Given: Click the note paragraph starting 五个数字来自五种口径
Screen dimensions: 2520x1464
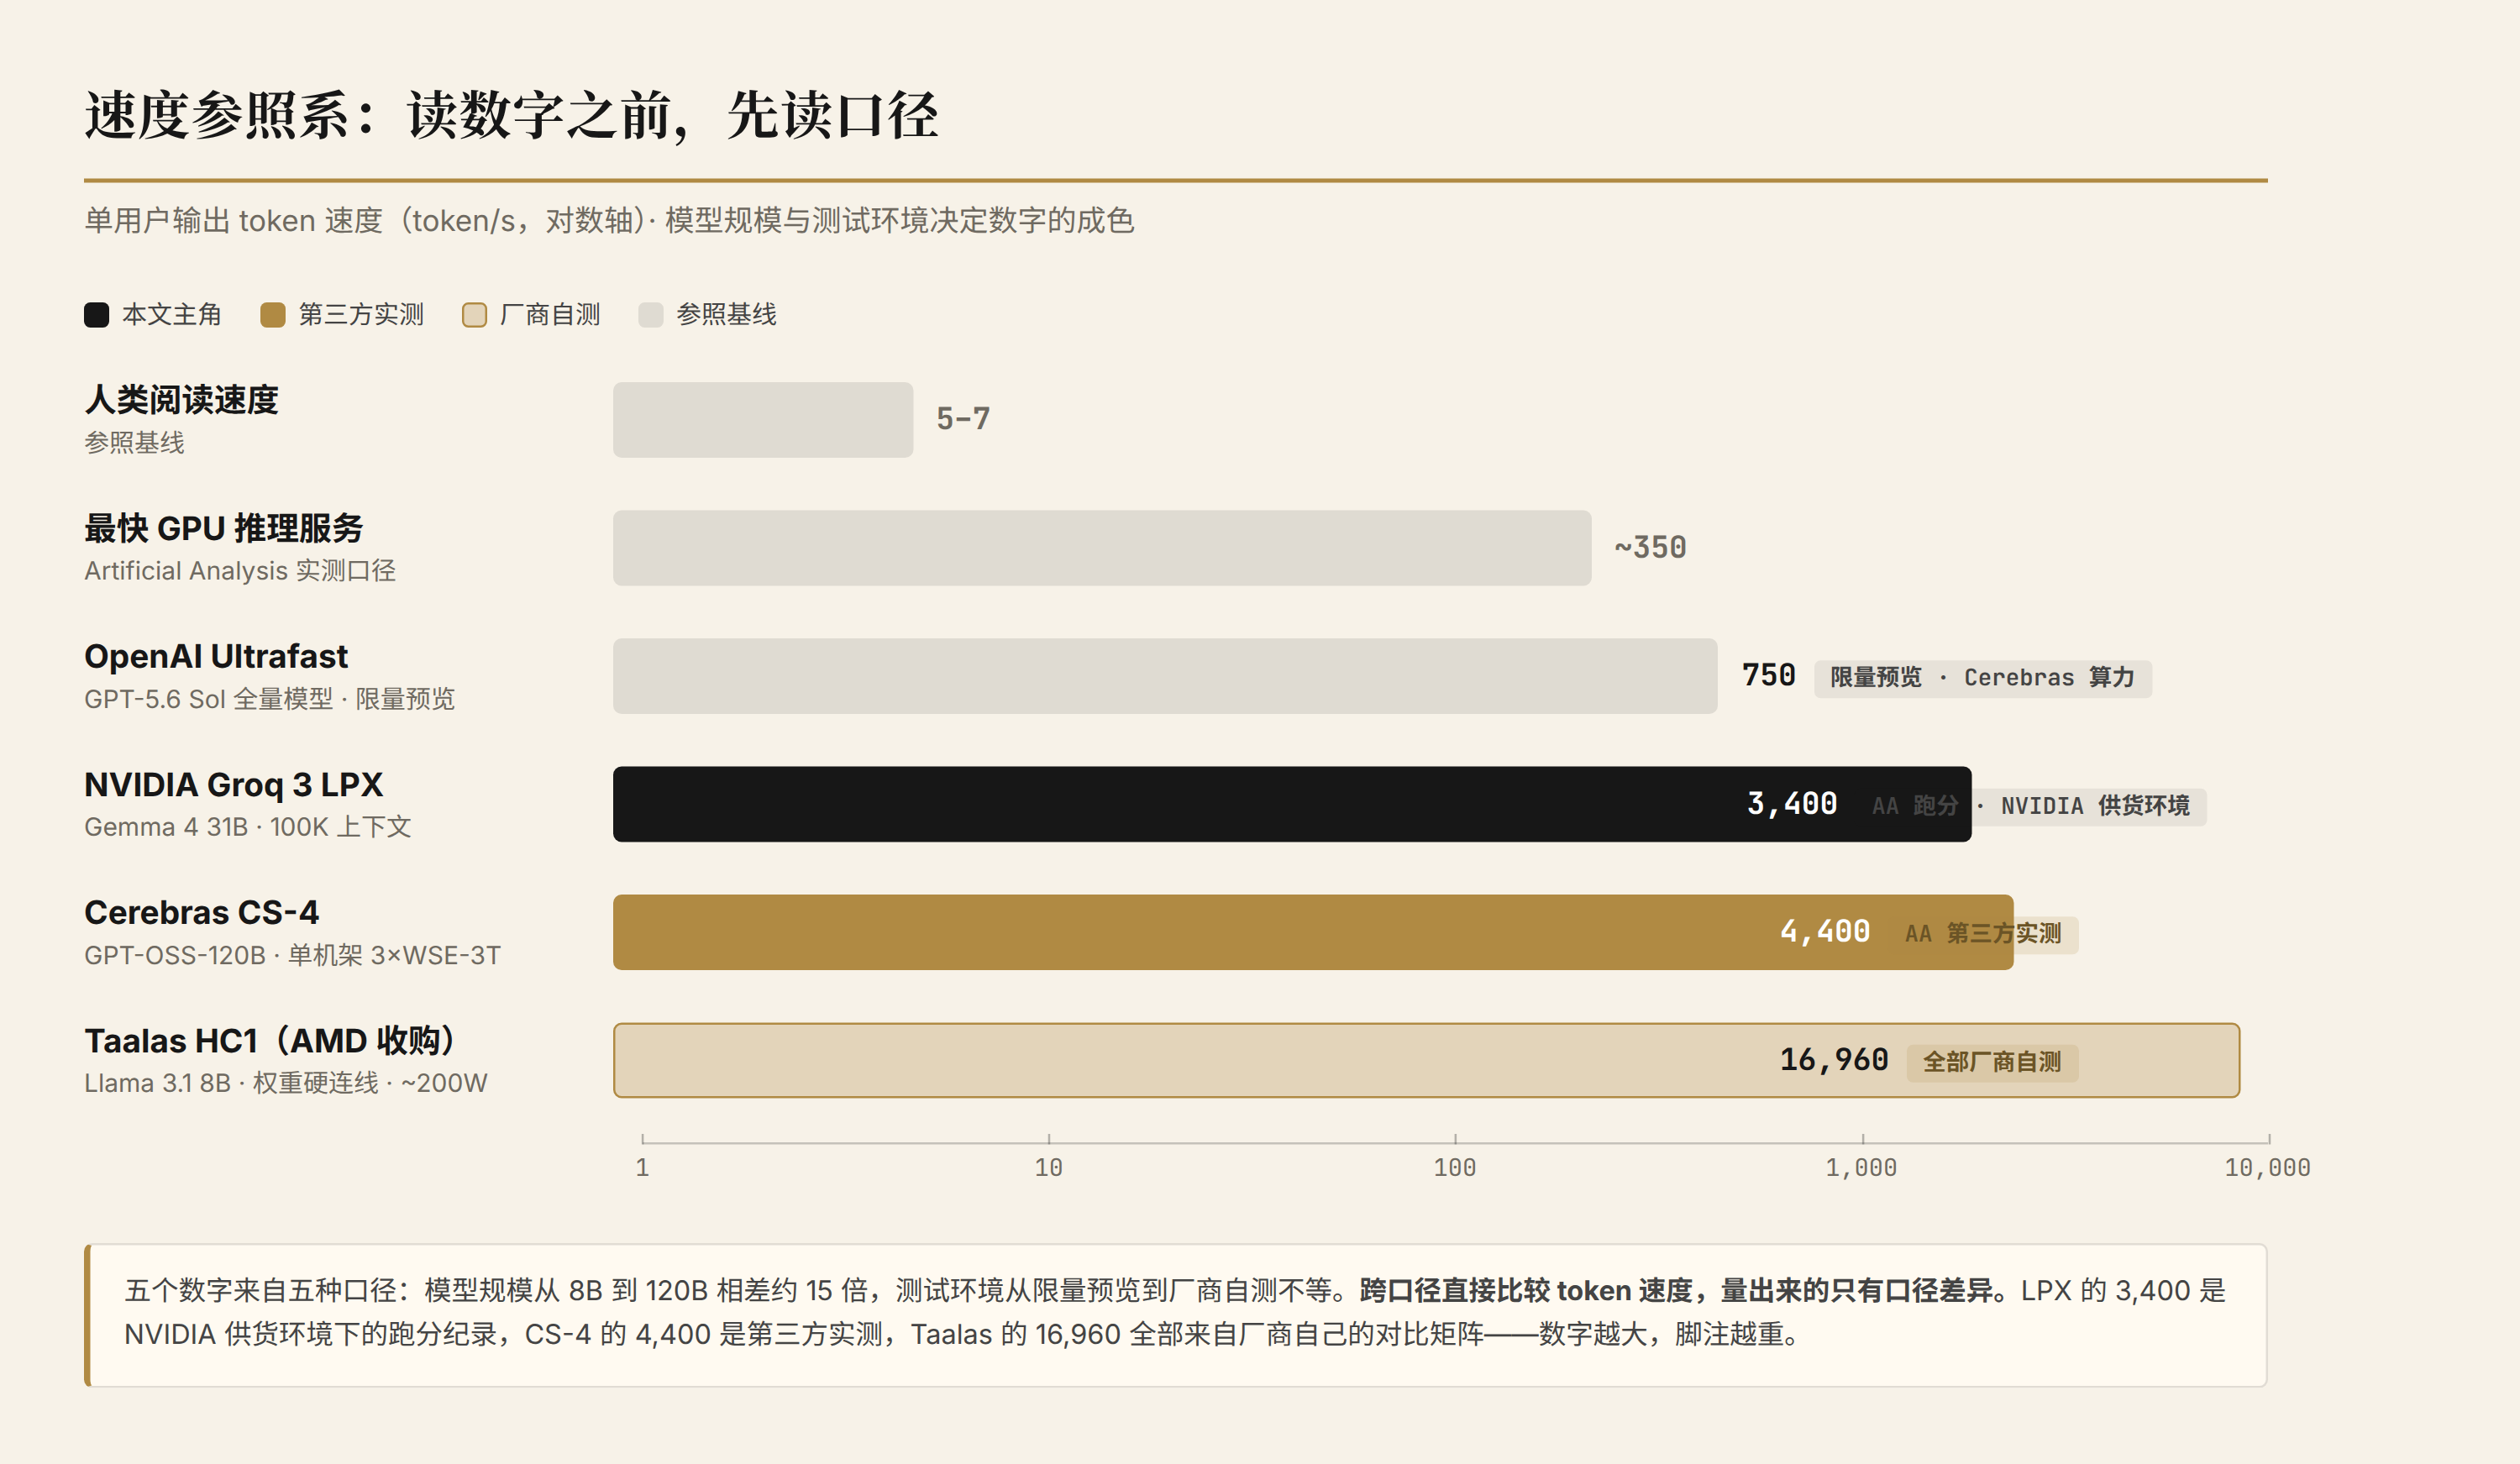Looking at the screenshot, I should tap(1175, 1313).
